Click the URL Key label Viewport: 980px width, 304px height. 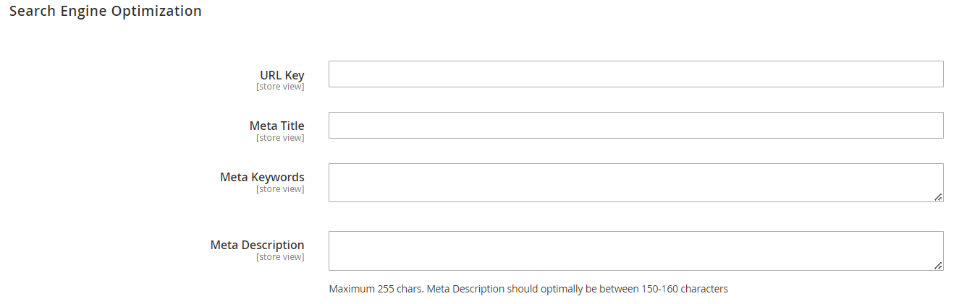282,75
